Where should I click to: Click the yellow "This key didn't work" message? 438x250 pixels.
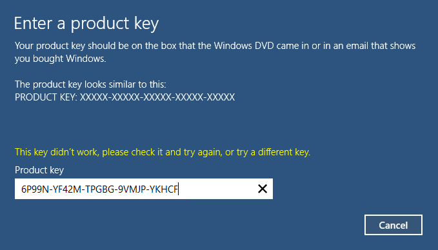click(x=163, y=152)
